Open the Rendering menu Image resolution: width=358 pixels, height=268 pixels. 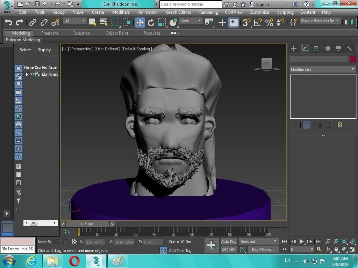[208, 12]
